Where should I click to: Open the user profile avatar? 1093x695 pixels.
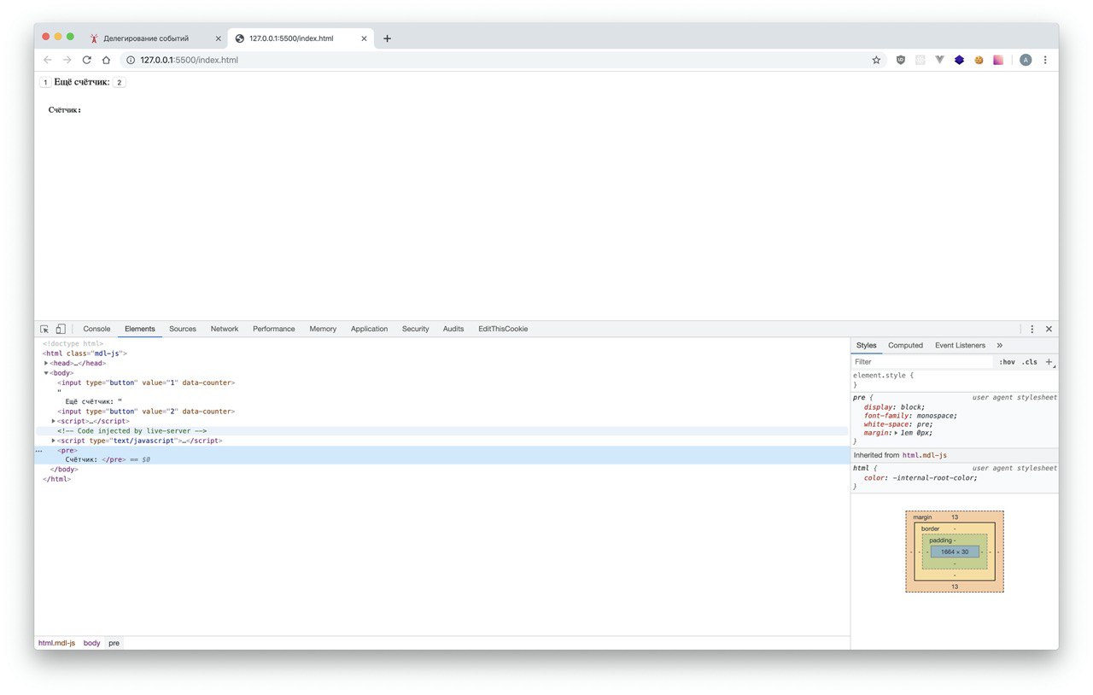coord(1026,60)
